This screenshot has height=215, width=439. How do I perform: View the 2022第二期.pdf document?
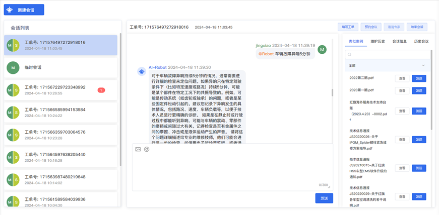click(x=402, y=78)
